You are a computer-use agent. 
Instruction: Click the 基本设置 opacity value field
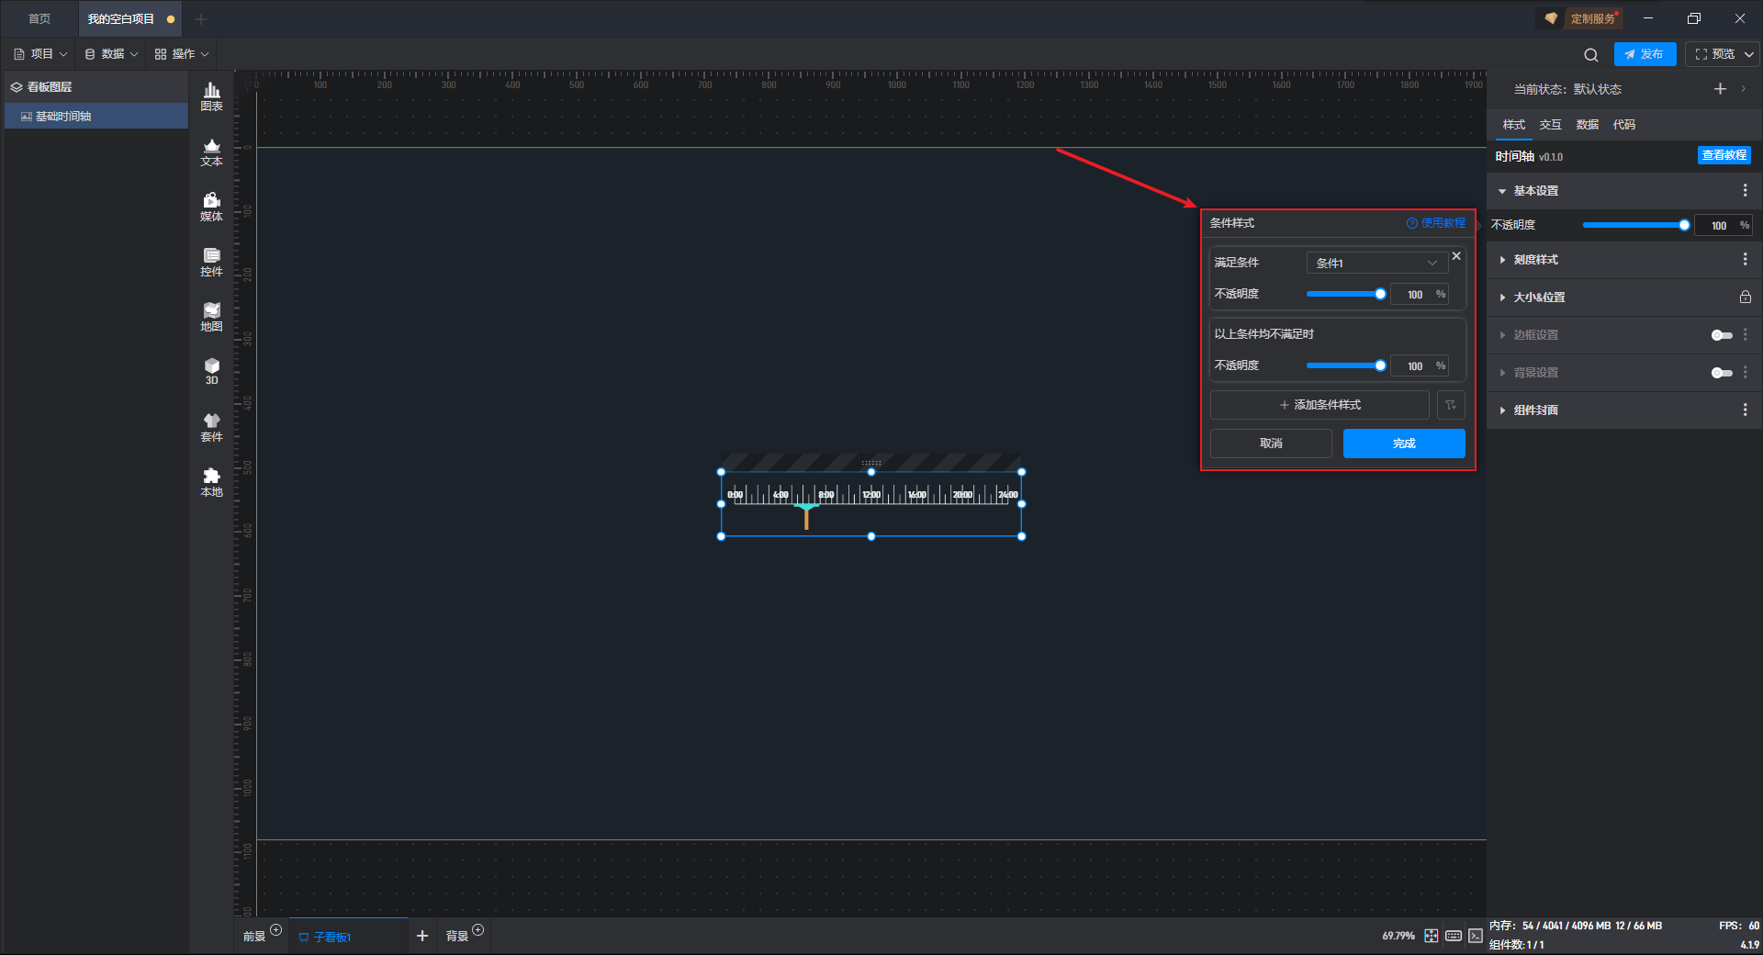[1724, 226]
